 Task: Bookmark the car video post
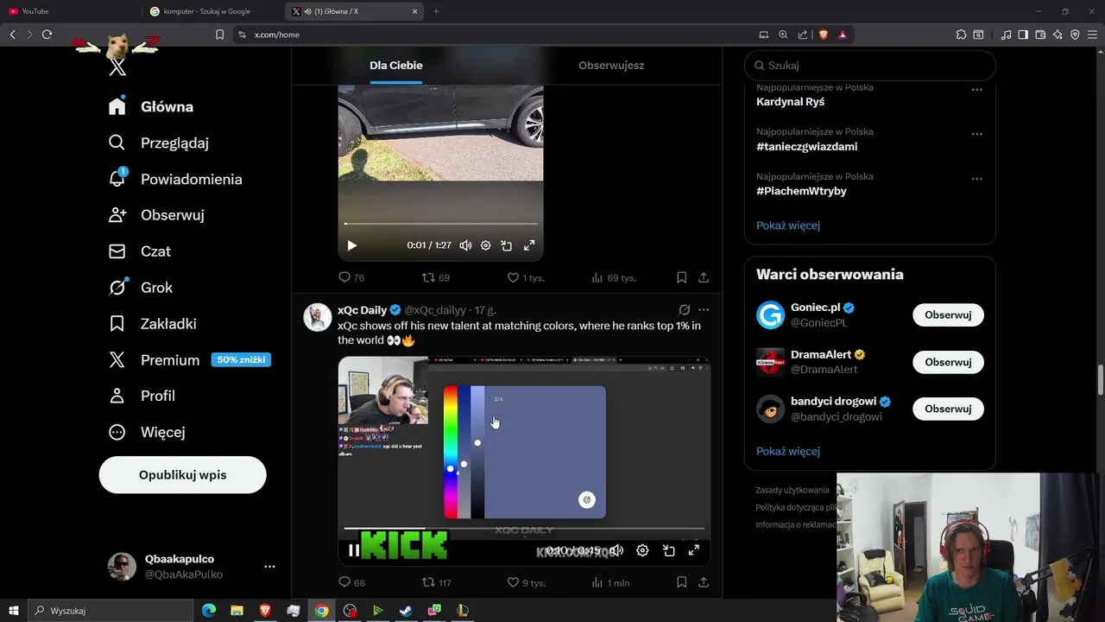coord(681,277)
